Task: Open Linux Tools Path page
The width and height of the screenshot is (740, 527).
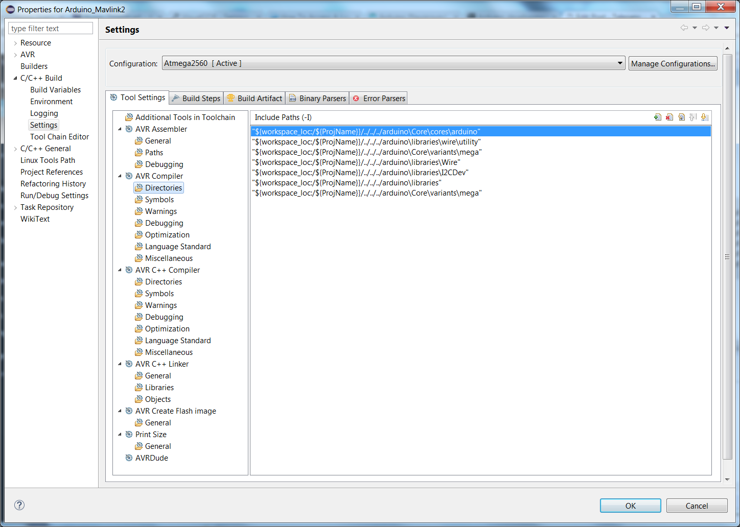Action: [x=48, y=160]
